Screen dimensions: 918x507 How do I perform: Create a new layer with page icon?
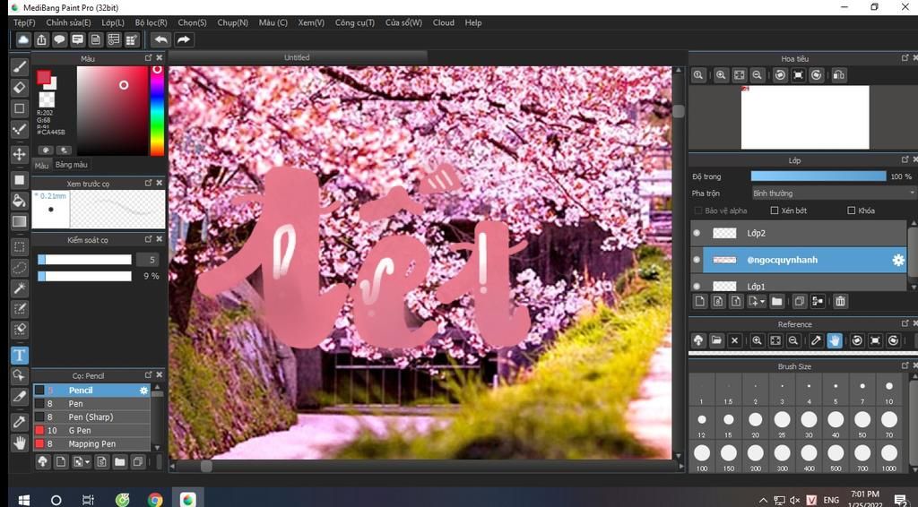click(699, 301)
